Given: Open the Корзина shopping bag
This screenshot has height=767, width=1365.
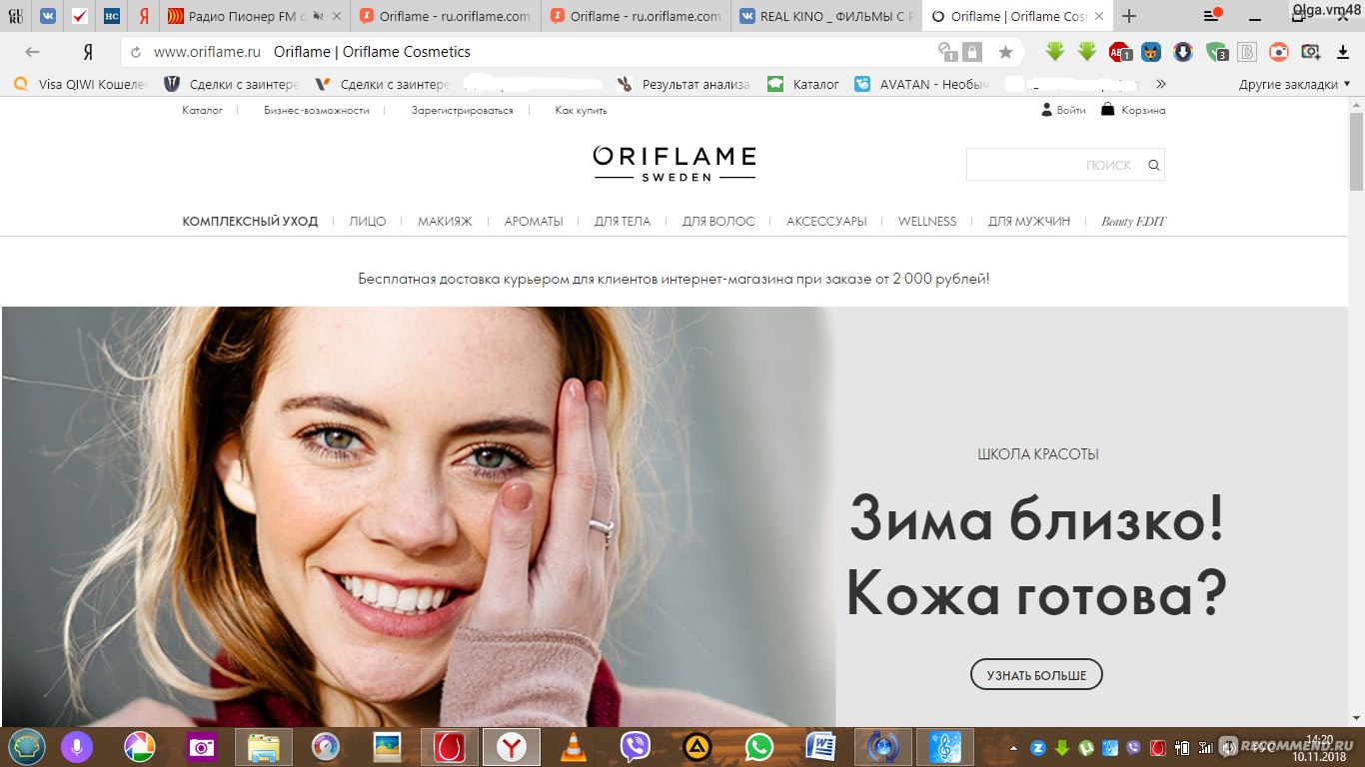Looking at the screenshot, I should click(1133, 110).
